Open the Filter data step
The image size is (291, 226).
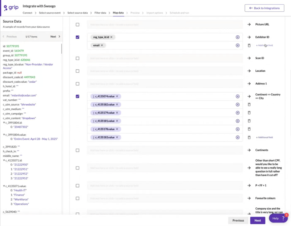pyautogui.click(x=100, y=13)
